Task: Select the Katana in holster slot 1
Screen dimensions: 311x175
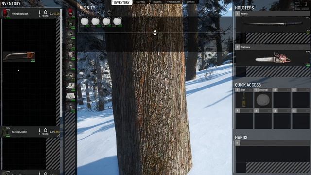Action: 273,24
